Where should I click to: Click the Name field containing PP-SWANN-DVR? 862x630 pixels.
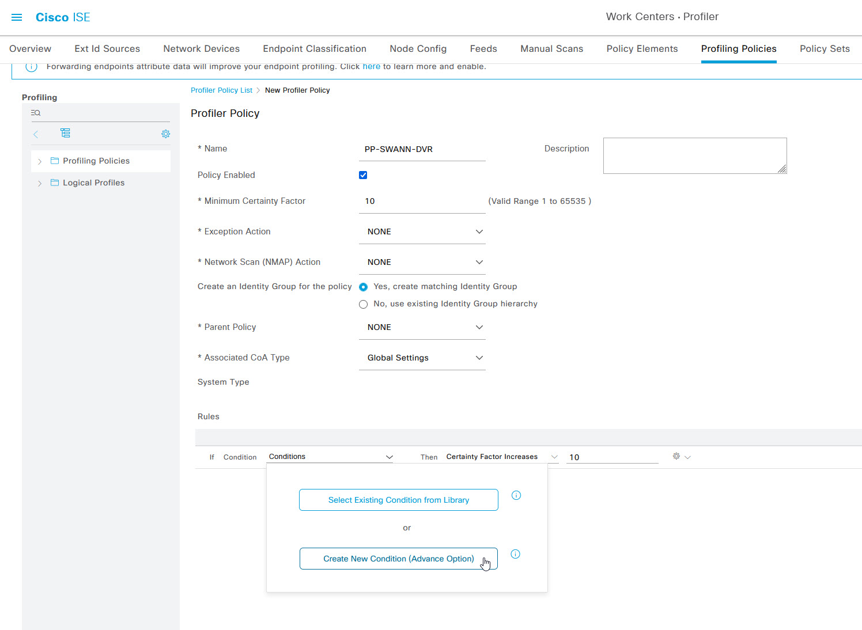422,149
